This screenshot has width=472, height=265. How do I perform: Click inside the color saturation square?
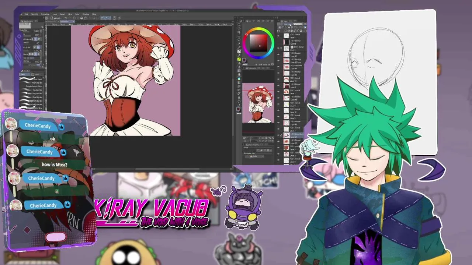coord(258,43)
